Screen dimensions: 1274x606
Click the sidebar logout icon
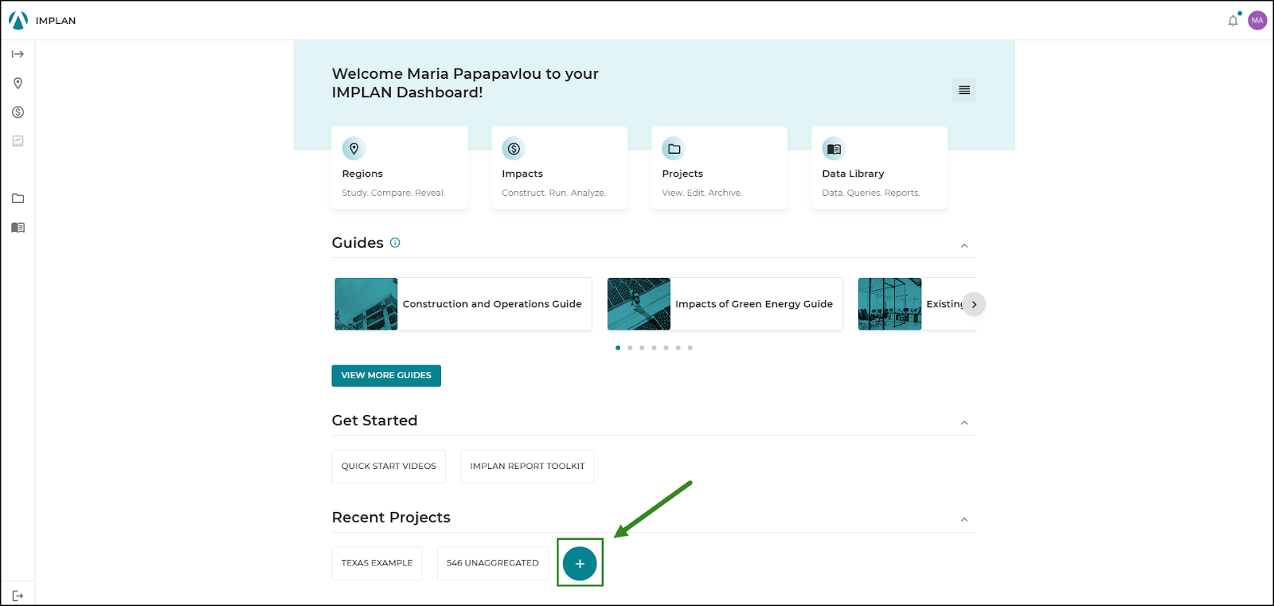click(x=18, y=596)
